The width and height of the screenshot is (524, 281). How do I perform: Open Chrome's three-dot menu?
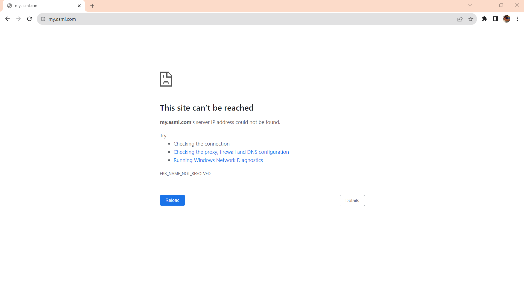click(517, 19)
